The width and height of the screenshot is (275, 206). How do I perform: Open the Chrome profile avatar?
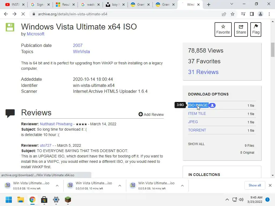[x=260, y=14]
